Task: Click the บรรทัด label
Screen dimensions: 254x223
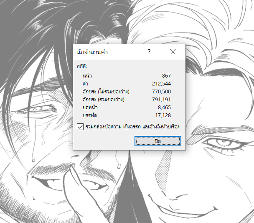Action: coord(90,115)
